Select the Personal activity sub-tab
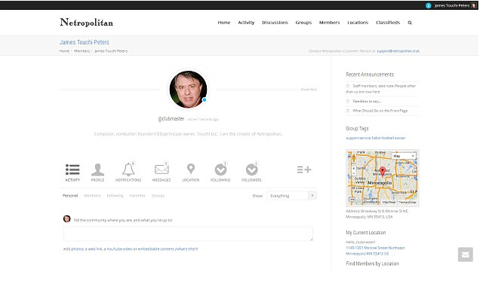 (70, 196)
